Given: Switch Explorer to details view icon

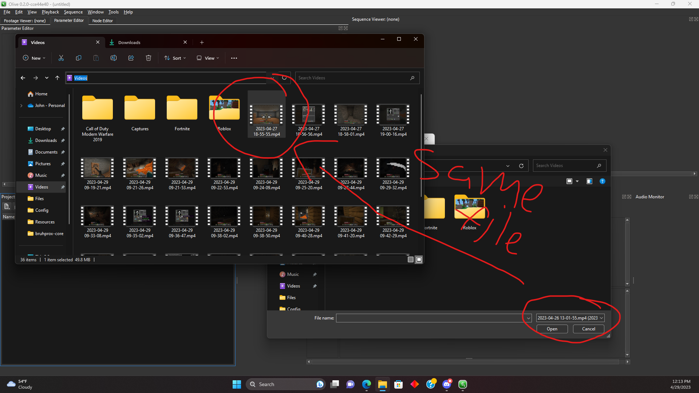Looking at the screenshot, I should point(411,259).
